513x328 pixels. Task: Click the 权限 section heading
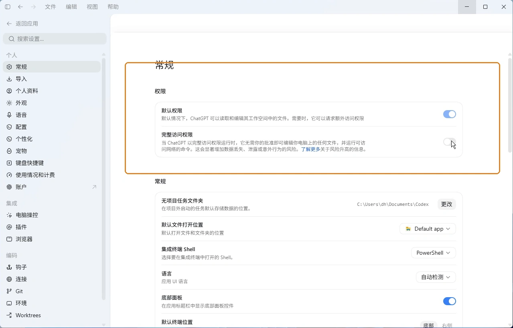(x=160, y=91)
